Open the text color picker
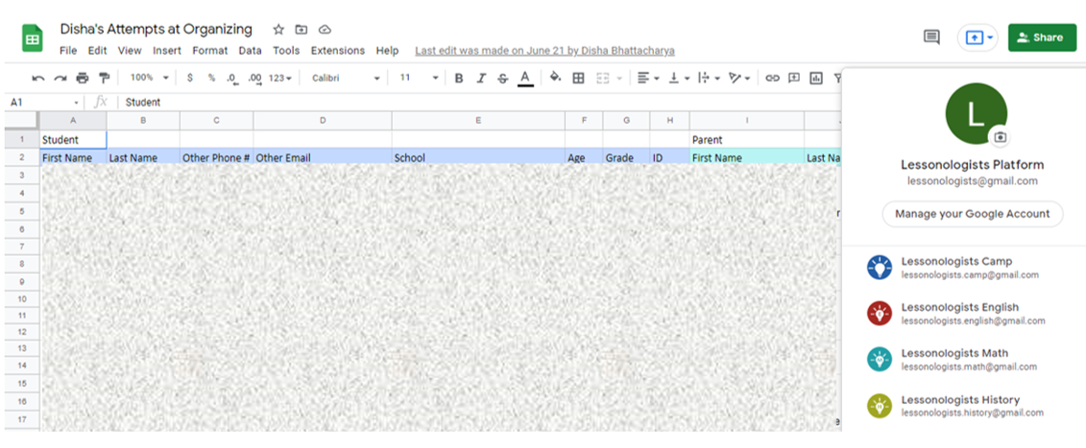The height and width of the screenshot is (448, 1086). point(525,79)
